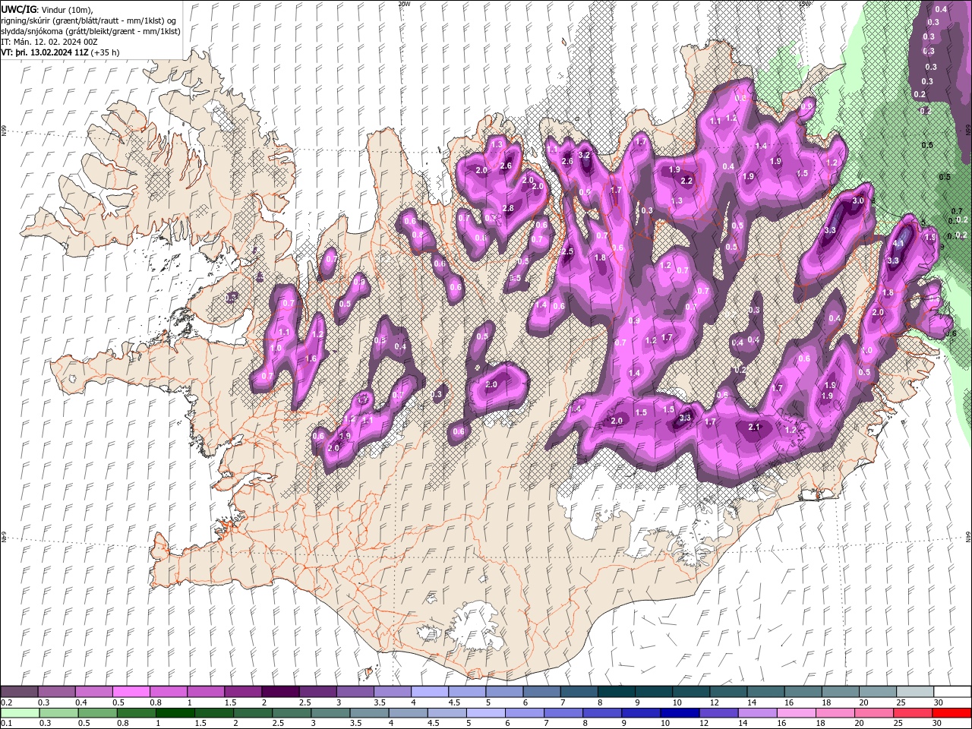This screenshot has width=972, height=729.
Task: Select the red swatch, 25 in lower legend
Action: click(x=913, y=713)
